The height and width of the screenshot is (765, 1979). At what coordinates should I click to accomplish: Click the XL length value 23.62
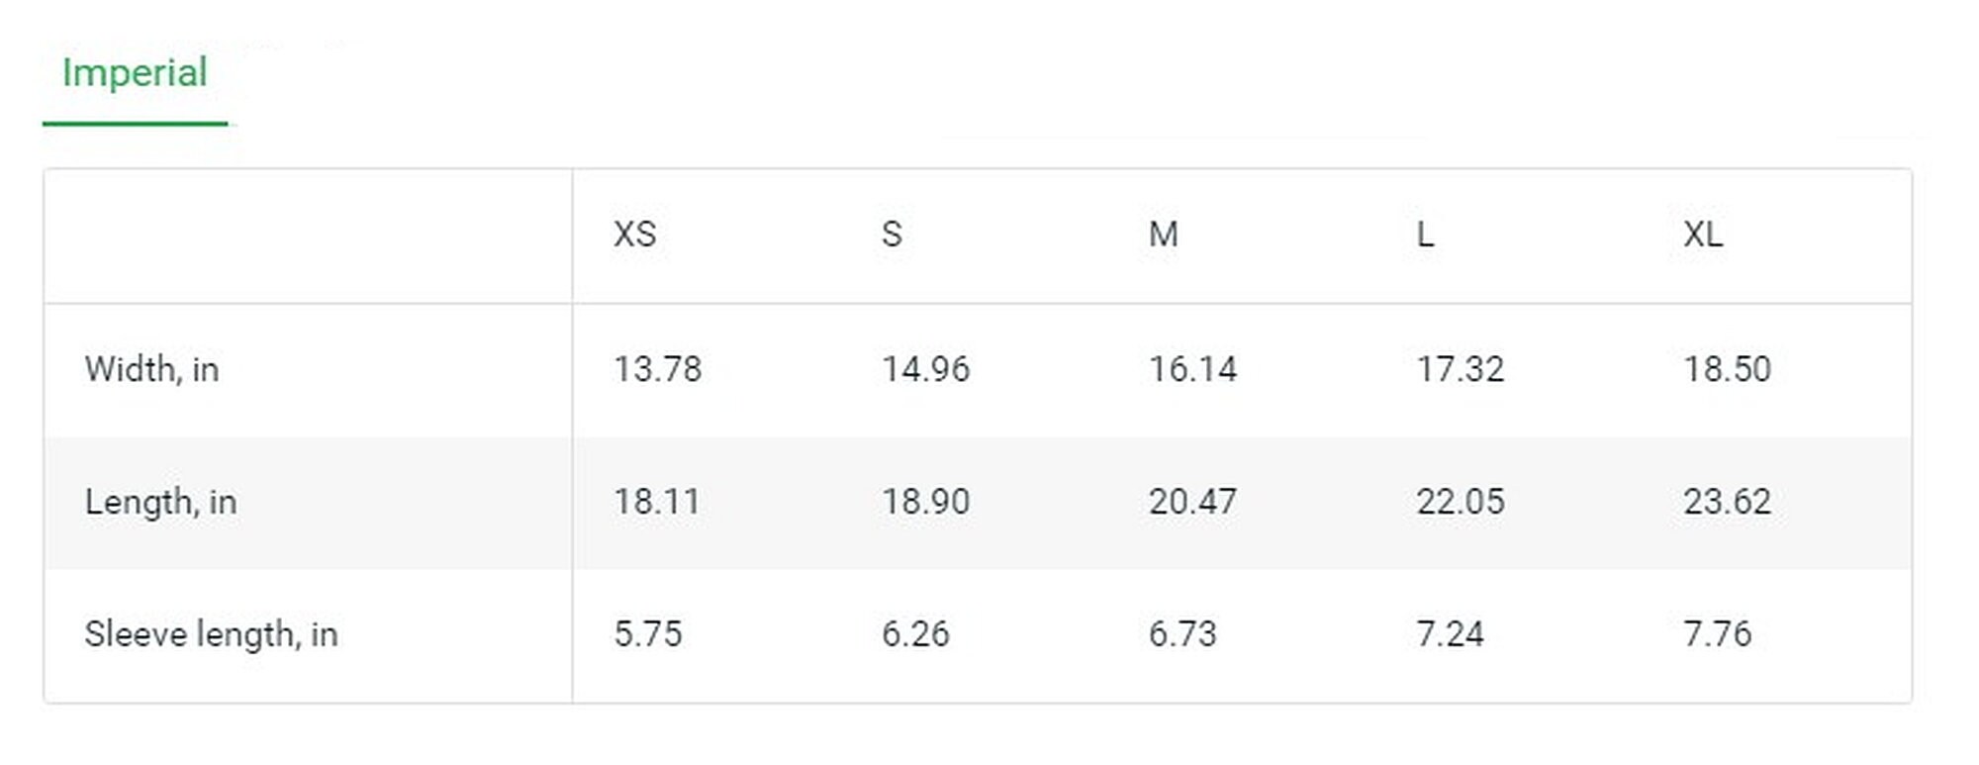(1728, 502)
